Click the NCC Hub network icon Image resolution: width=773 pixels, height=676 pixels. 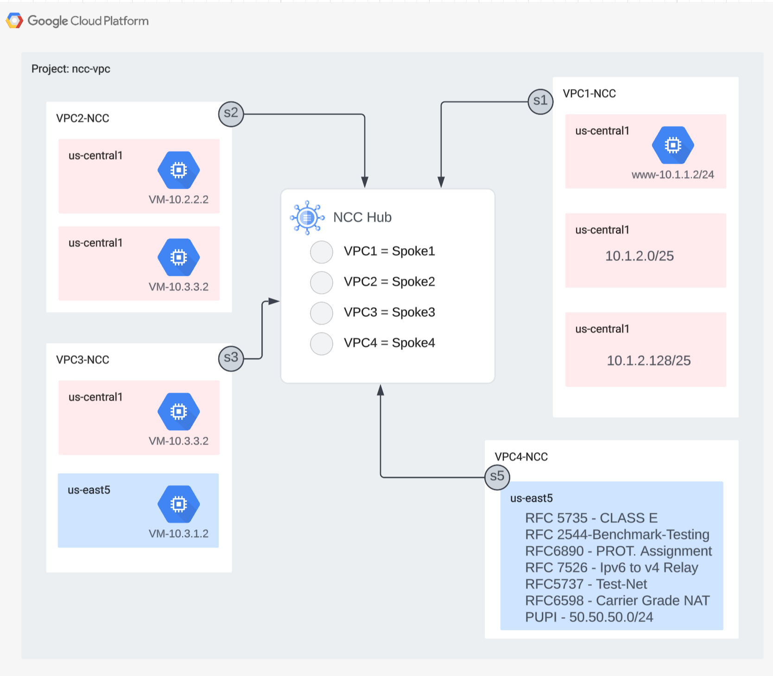click(x=307, y=217)
